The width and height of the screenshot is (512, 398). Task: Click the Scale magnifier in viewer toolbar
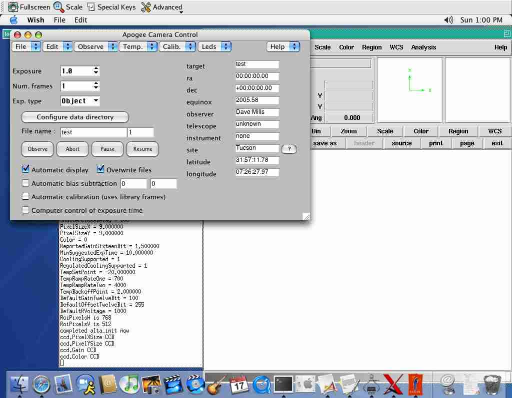(x=68, y=7)
